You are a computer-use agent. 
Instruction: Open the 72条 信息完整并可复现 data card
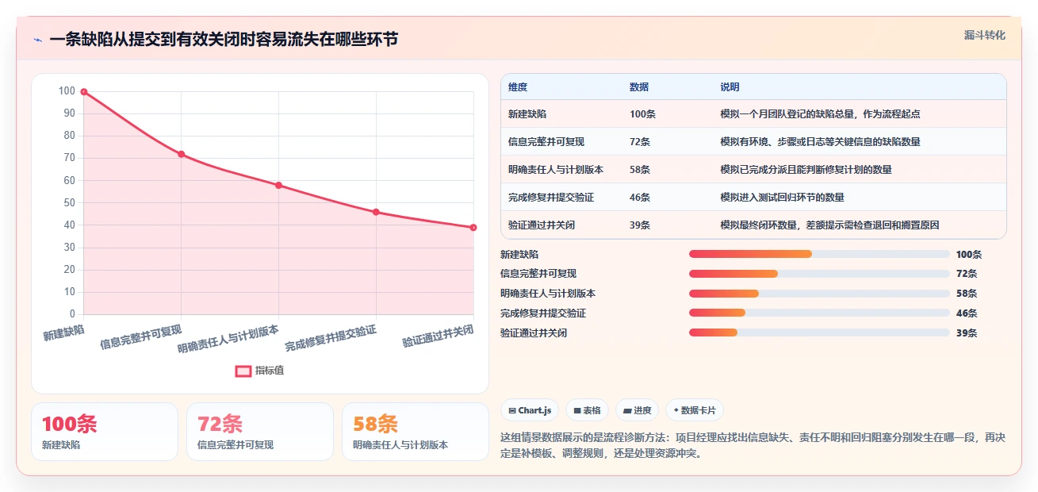point(260,432)
